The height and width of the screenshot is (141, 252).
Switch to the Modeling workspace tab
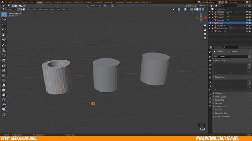[x=48, y=2]
